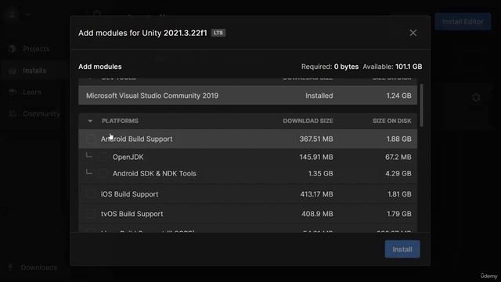The image size is (501, 282).
Task: Click the Install Editor button behind dialog
Action: [x=463, y=22]
